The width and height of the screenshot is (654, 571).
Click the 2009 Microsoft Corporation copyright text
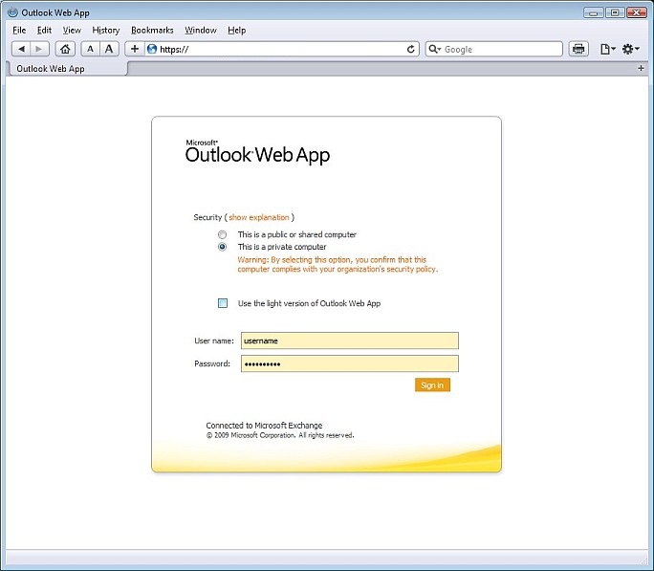280,435
